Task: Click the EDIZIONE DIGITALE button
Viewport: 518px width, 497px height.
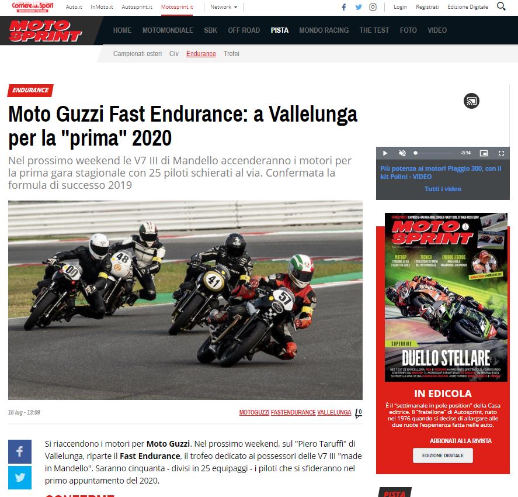Action: 443,455
